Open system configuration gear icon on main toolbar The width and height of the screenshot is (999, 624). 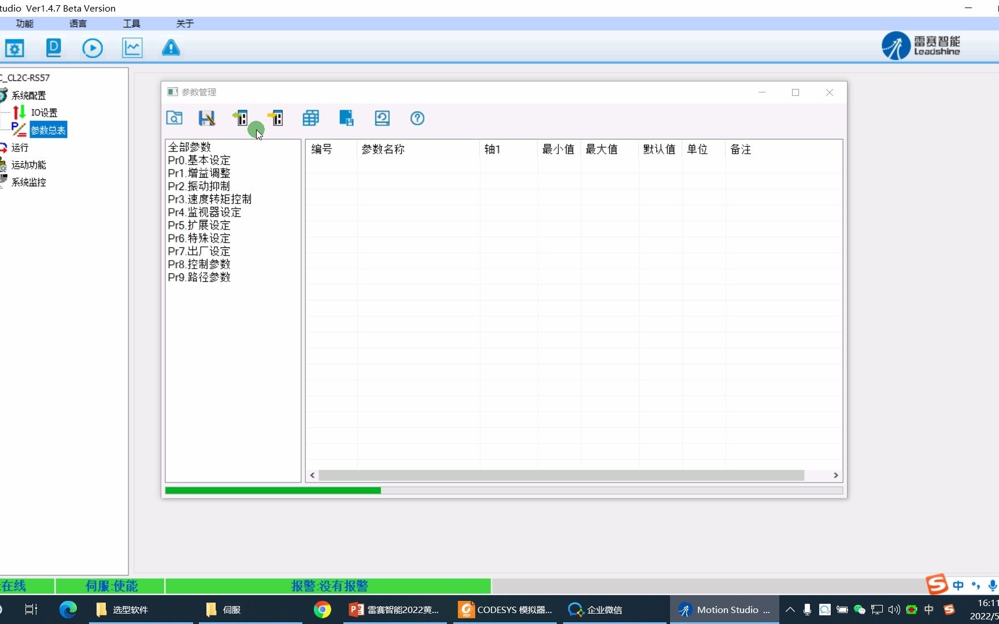pos(14,48)
